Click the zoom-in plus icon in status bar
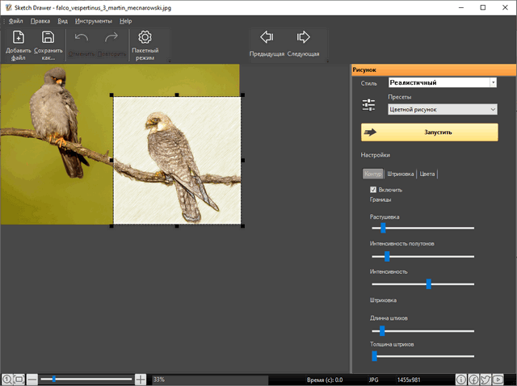Viewport: 517px width, 386px height. (141, 379)
